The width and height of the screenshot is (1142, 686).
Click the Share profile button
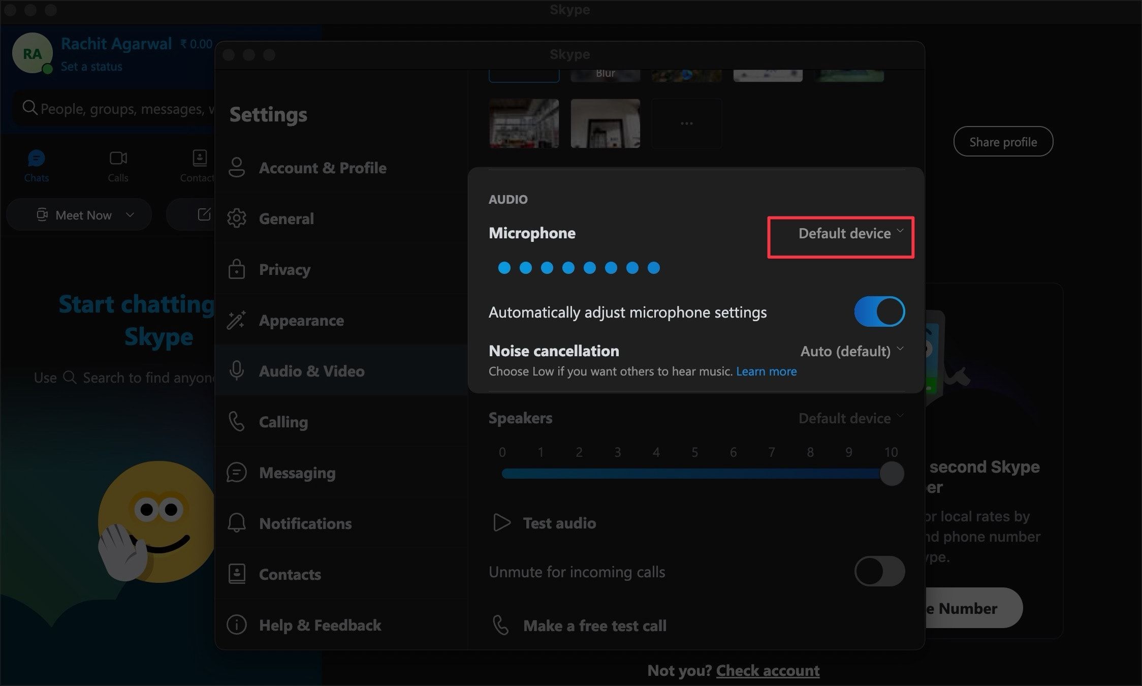1002,141
